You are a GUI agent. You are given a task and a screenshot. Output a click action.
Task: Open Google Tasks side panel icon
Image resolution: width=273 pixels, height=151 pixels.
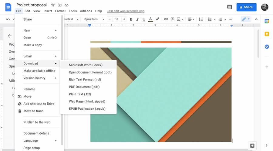267,46
